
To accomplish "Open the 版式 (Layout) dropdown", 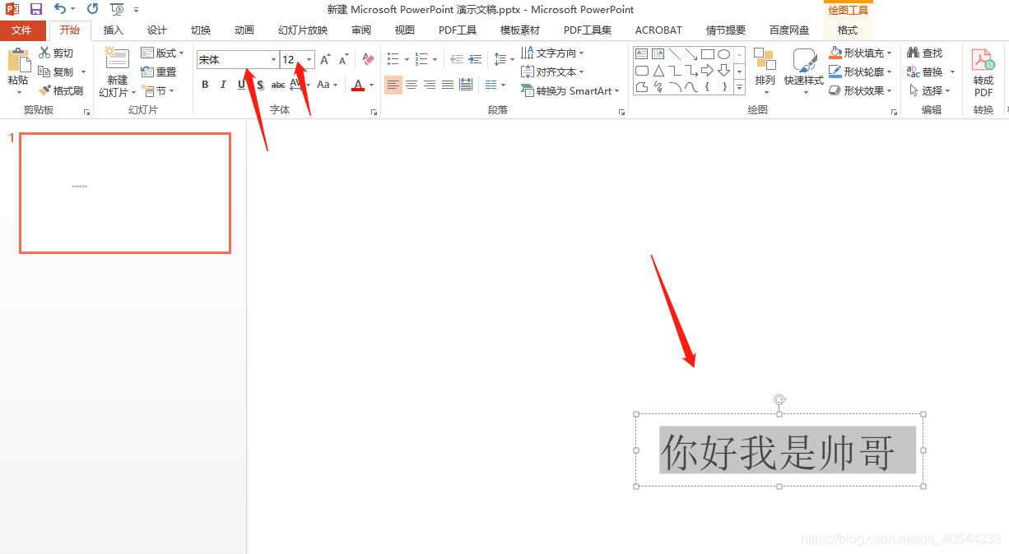I will point(163,53).
